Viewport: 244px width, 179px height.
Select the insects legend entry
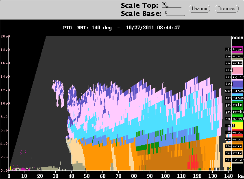tap(234, 63)
